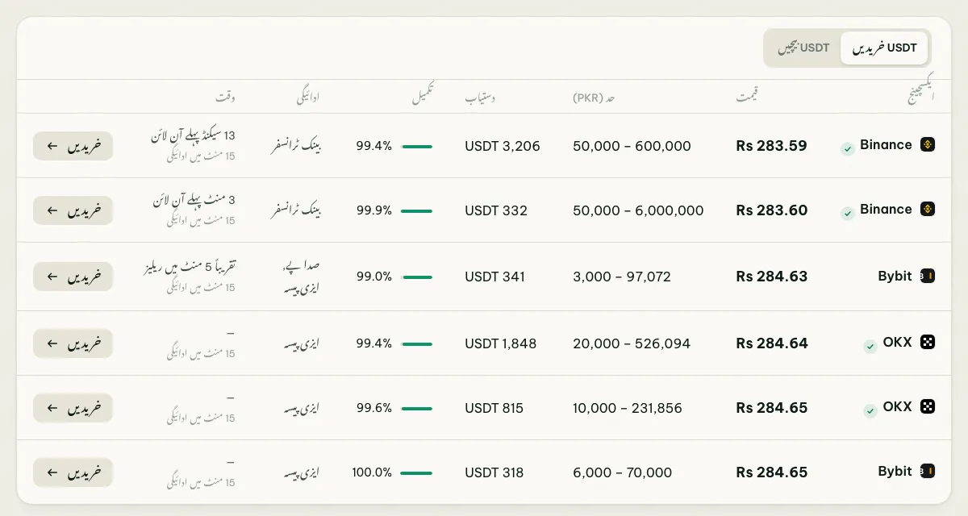Click verified badge beside Binance Rs 283.59
The image size is (968, 516).
[848, 149]
